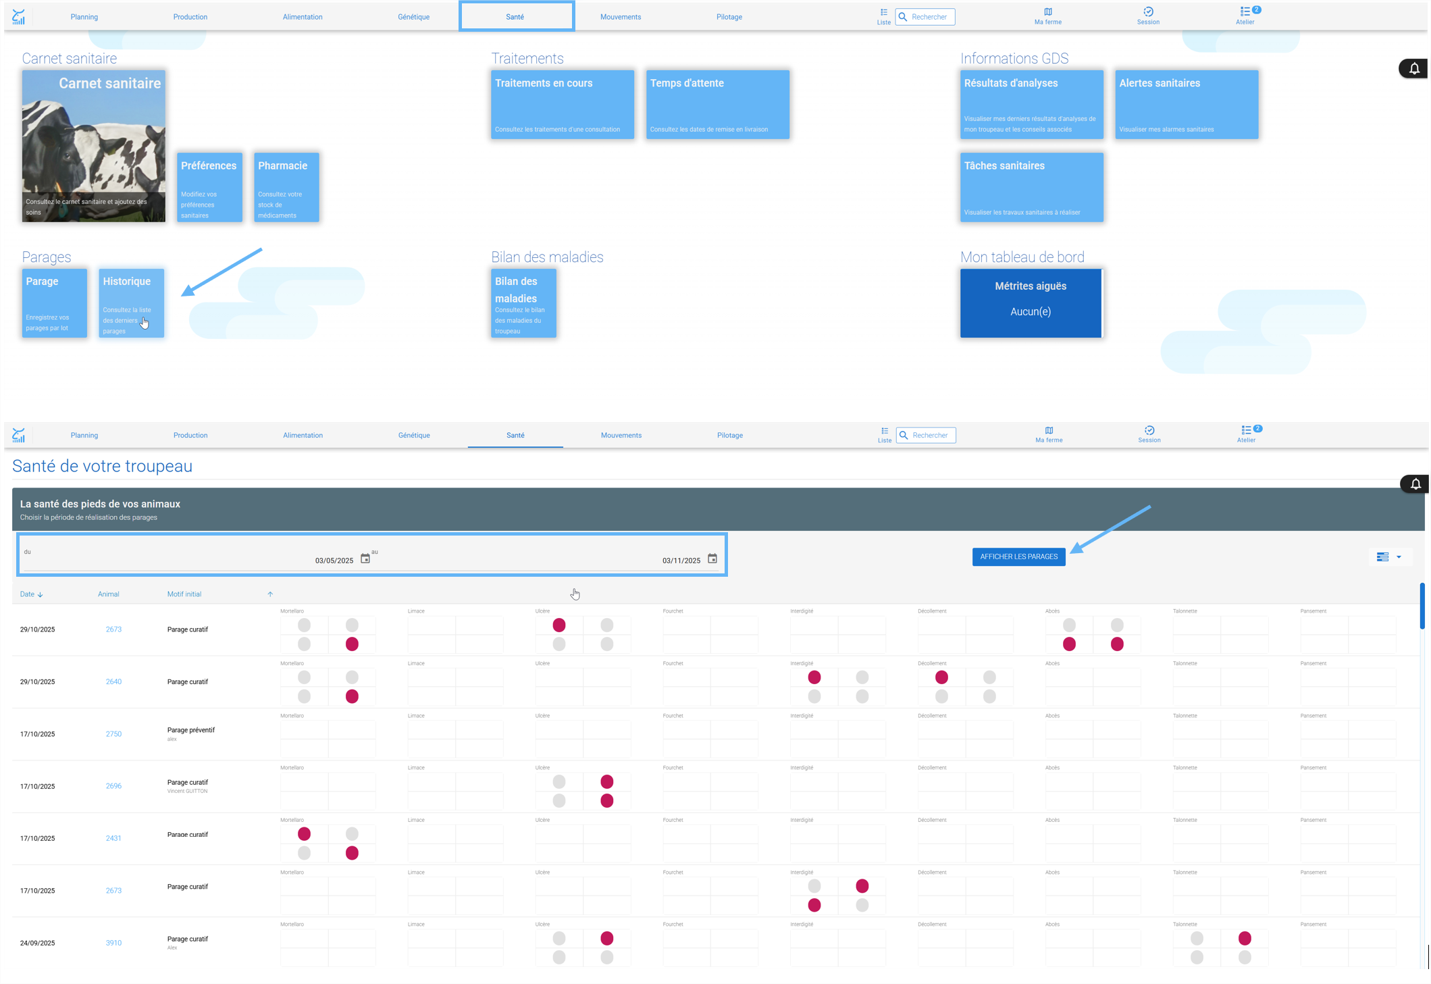Open notification bell beside Informations GDS section
Image resolution: width=1431 pixels, height=984 pixels.
pyautogui.click(x=1415, y=69)
